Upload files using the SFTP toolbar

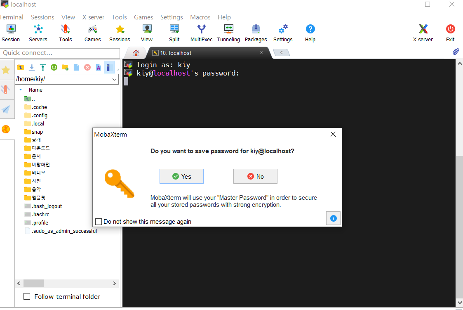click(x=43, y=67)
